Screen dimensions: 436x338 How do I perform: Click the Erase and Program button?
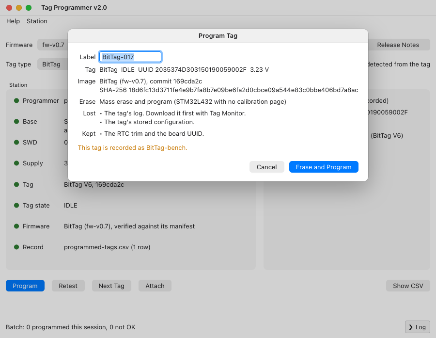(x=324, y=167)
